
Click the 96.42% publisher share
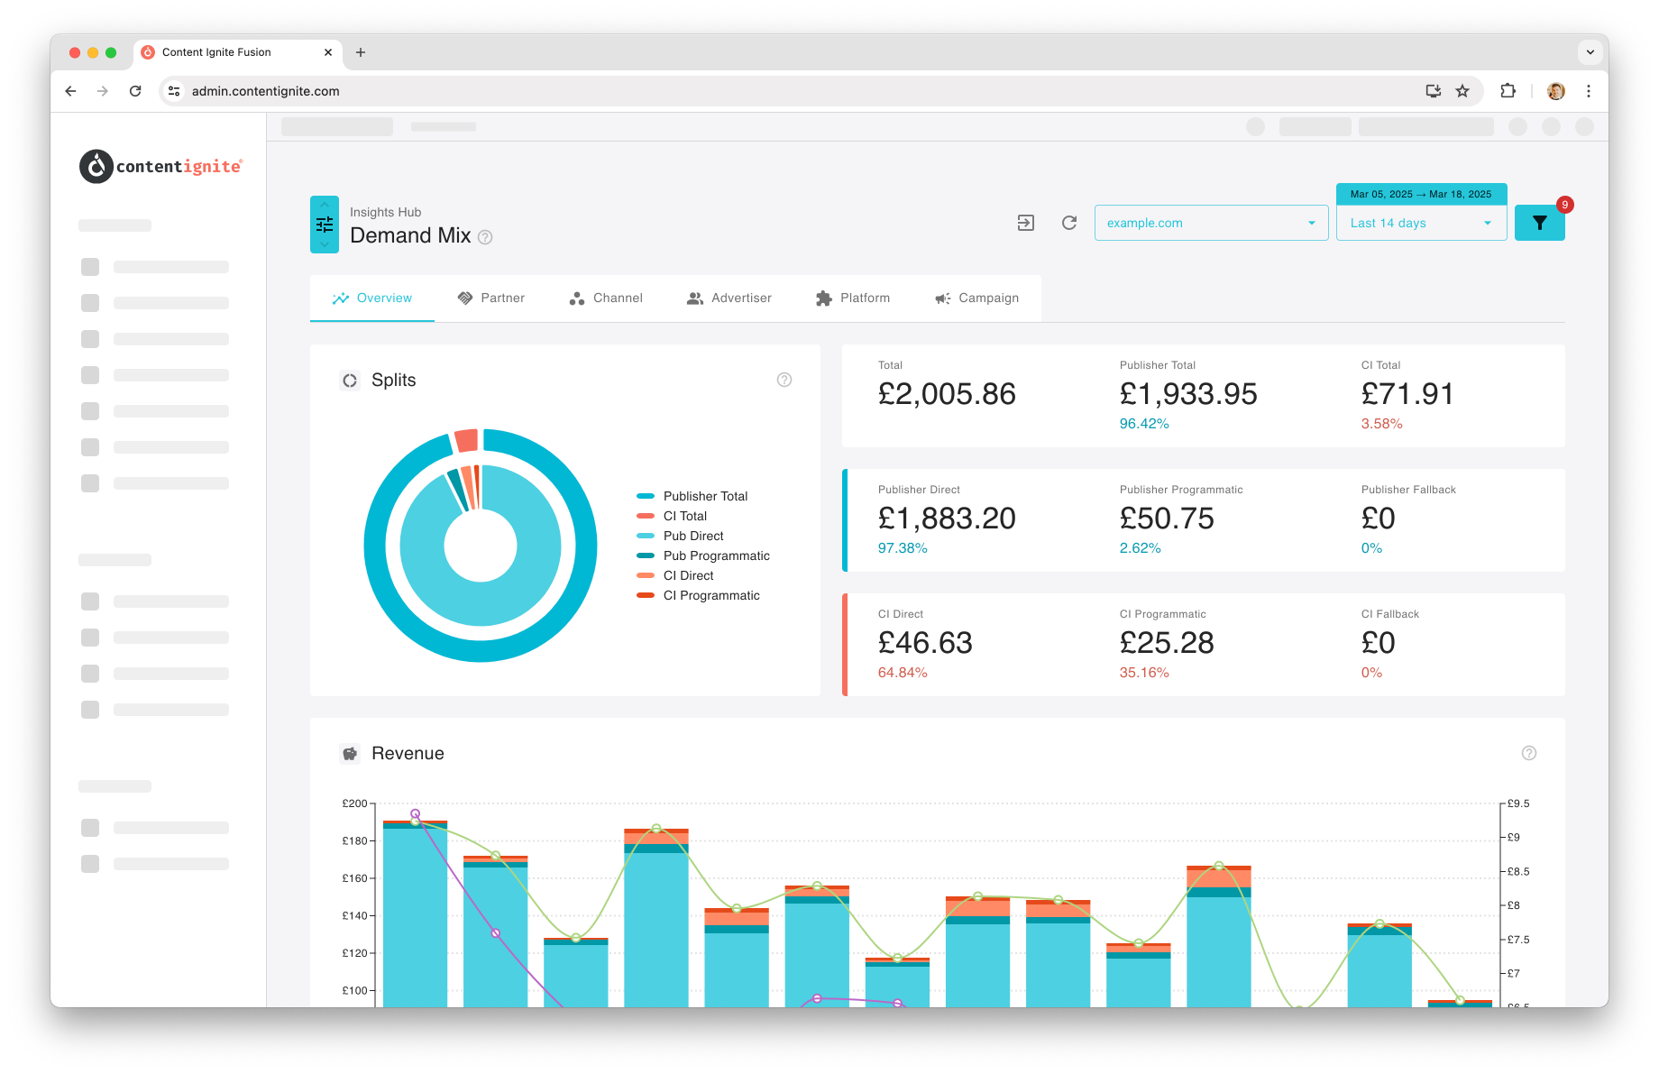pos(1144,424)
